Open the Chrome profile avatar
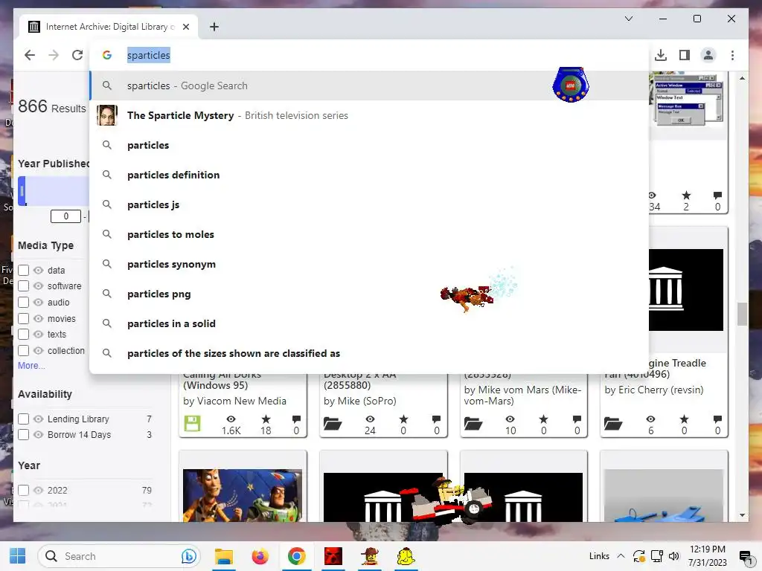 (x=708, y=55)
